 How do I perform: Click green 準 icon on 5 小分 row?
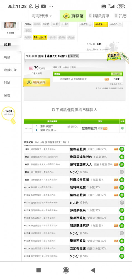(122, 256)
